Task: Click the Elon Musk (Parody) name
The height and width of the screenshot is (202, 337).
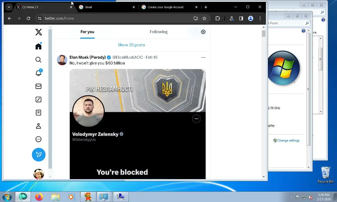Action: click(88, 57)
